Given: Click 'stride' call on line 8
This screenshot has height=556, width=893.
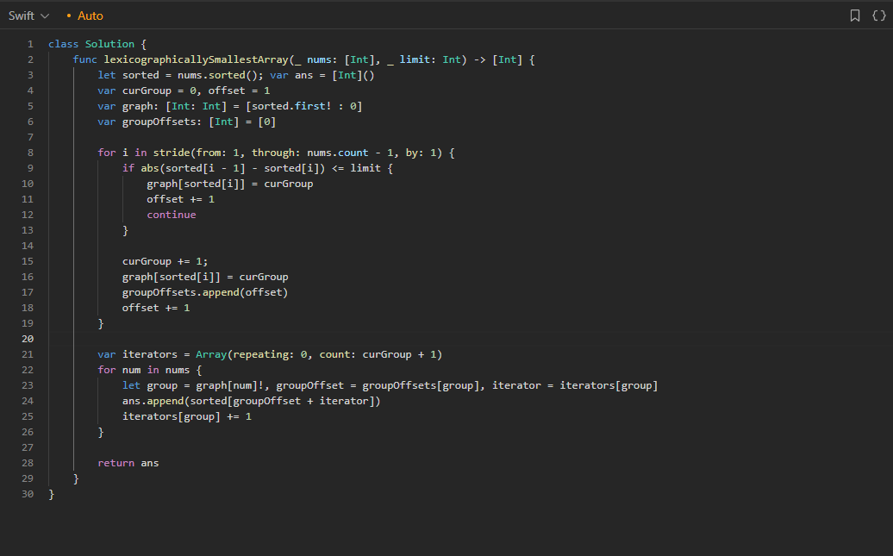Looking at the screenshot, I should (172, 153).
